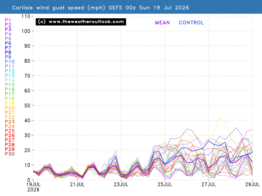Click the P16 legend label

[x=10, y=89]
